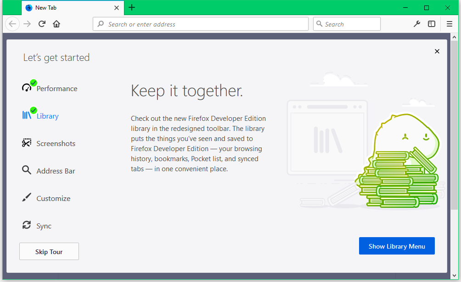Open the Customize tour step
The width and height of the screenshot is (461, 282).
pyautogui.click(x=46, y=198)
